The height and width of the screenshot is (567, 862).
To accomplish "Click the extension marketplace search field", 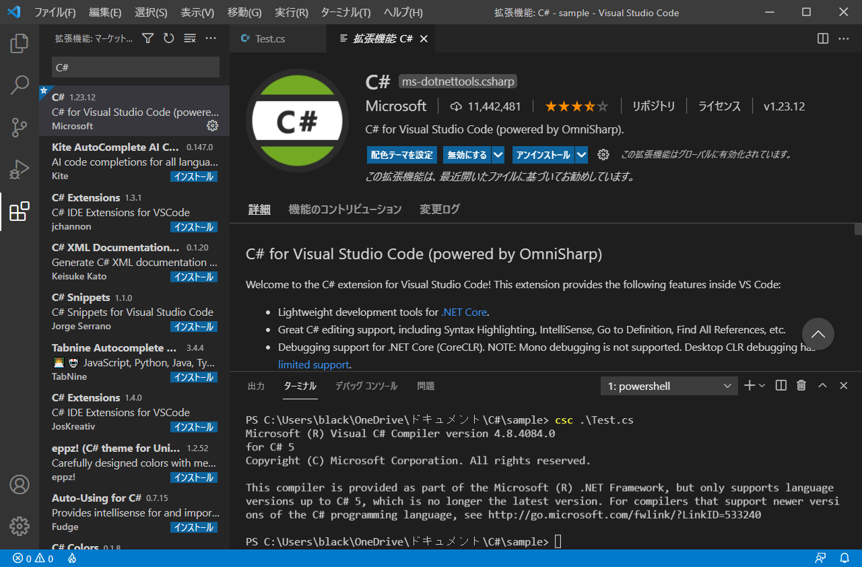I will click(135, 67).
